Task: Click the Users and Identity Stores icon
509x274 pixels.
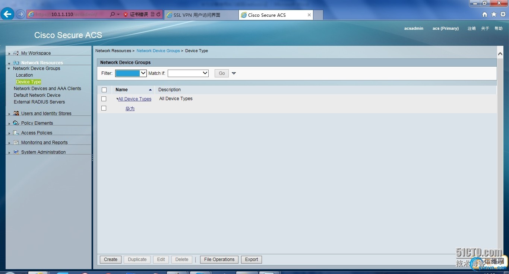Action: (16, 113)
